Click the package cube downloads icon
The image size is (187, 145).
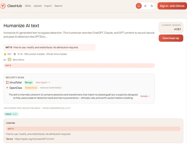pyautogui.click(x=15, y=54)
